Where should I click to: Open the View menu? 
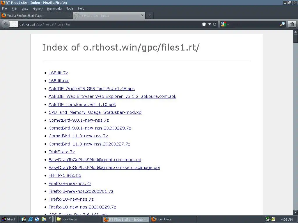[x=25, y=9]
